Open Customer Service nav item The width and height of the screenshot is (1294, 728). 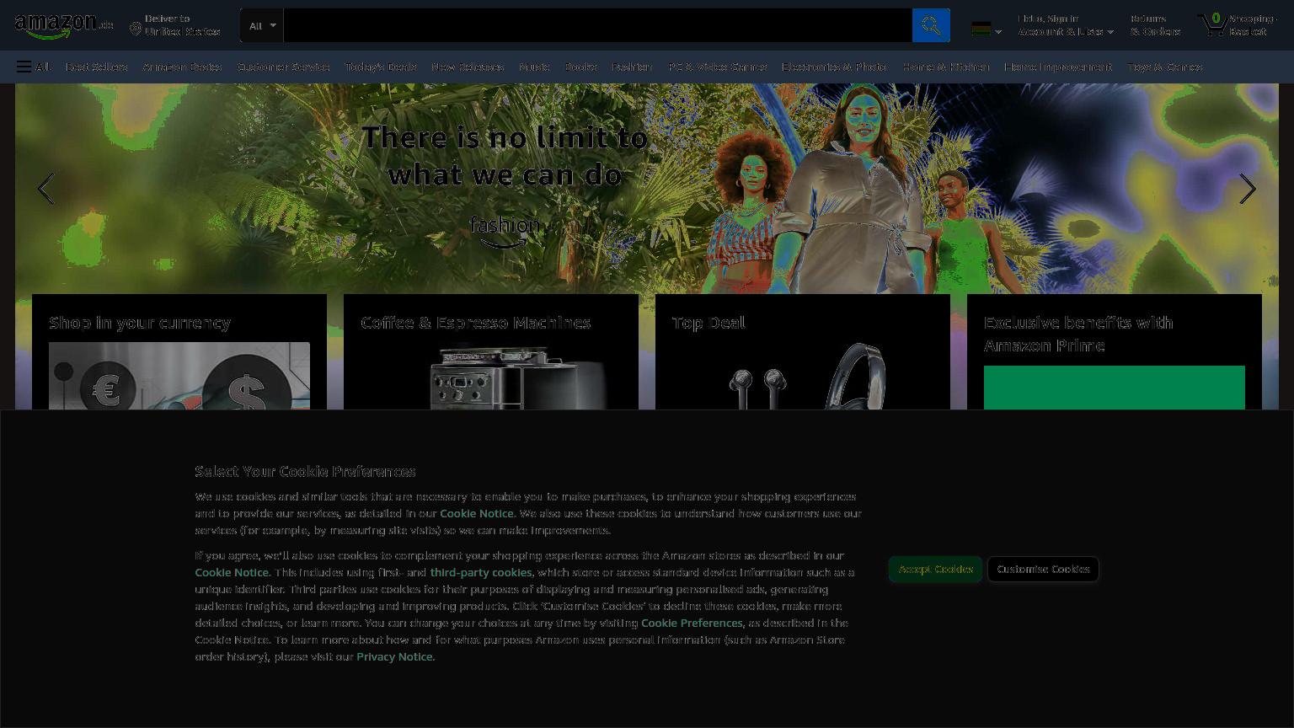283,67
